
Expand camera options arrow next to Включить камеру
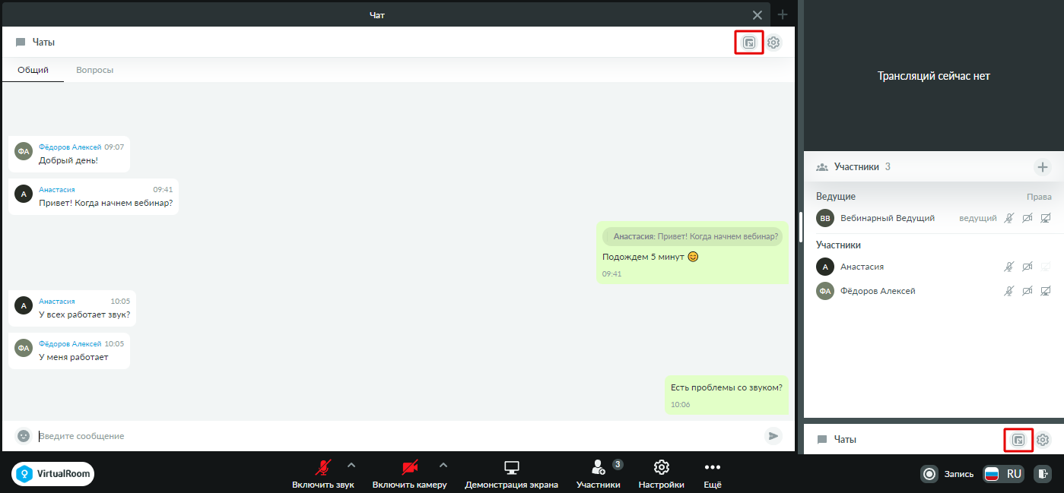[443, 465]
